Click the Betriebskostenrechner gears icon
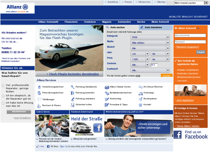210x158 pixels. click(107, 93)
